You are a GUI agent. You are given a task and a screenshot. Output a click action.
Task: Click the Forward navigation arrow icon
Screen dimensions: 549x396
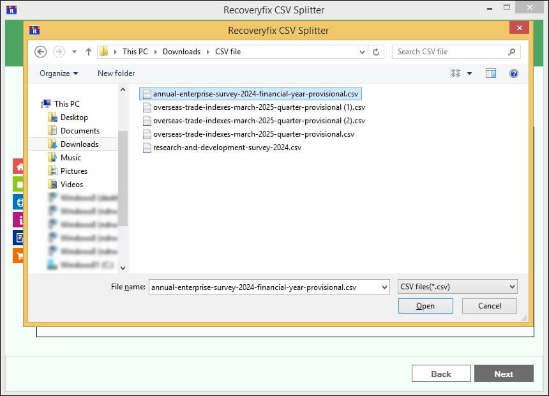pyautogui.click(x=59, y=52)
